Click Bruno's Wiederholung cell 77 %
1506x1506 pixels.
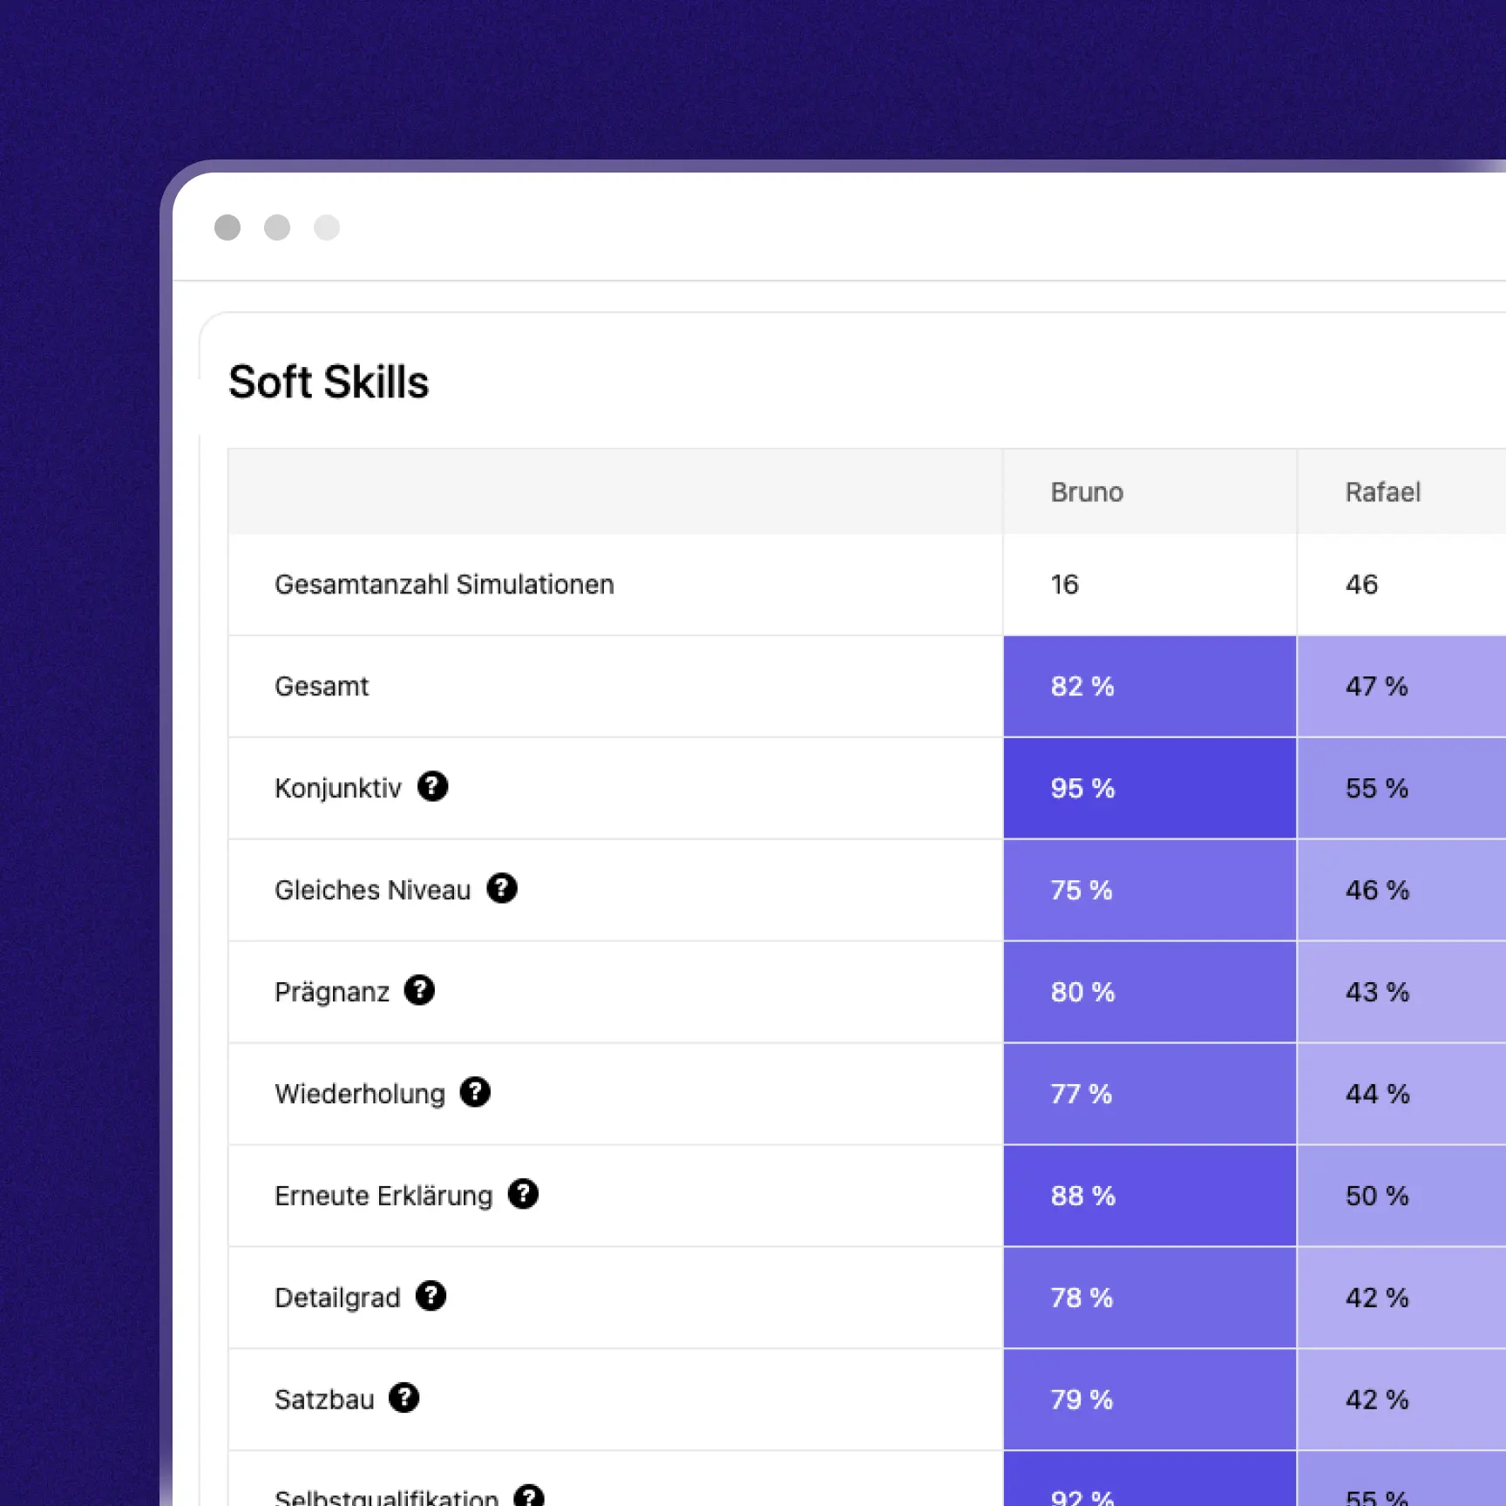[1150, 1095]
